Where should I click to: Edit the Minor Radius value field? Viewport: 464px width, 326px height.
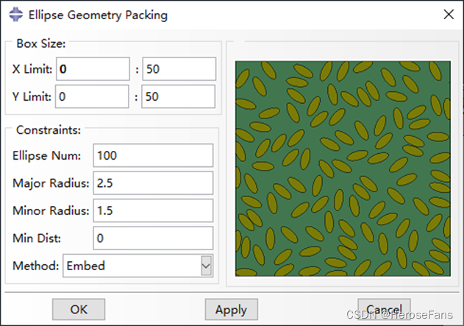tap(153, 210)
